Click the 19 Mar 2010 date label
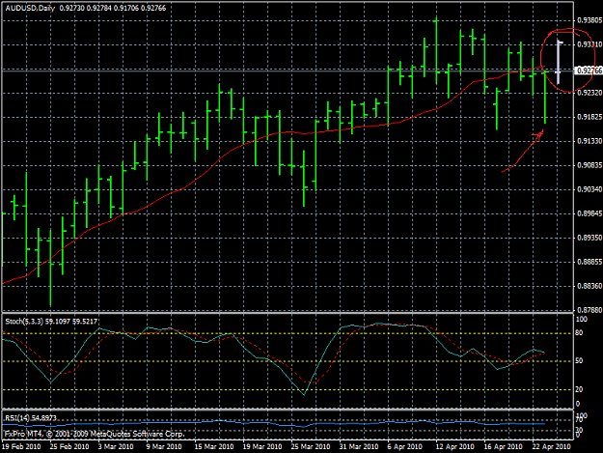This screenshot has width=603, height=453. [262, 446]
